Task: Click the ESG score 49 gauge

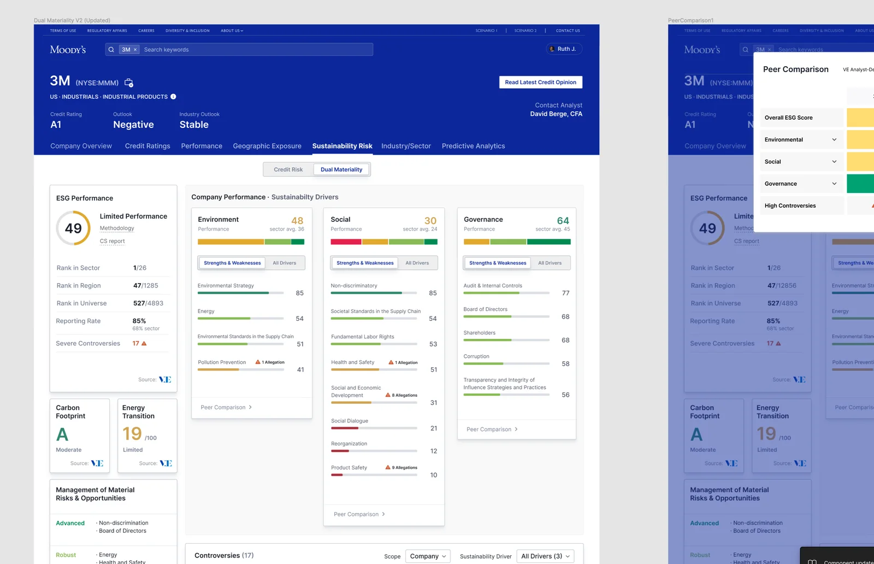Action: tap(73, 228)
